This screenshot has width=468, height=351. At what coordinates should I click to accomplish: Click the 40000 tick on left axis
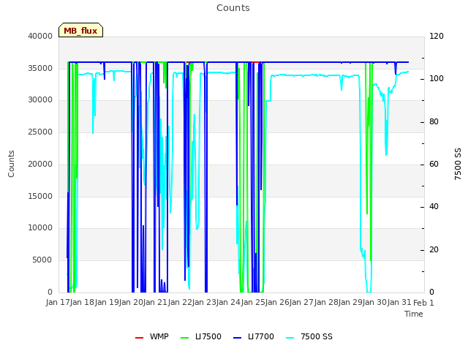point(40,36)
